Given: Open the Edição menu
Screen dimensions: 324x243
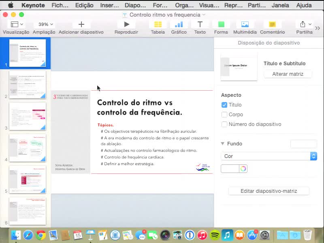Looking at the screenshot, I should coord(84,5).
